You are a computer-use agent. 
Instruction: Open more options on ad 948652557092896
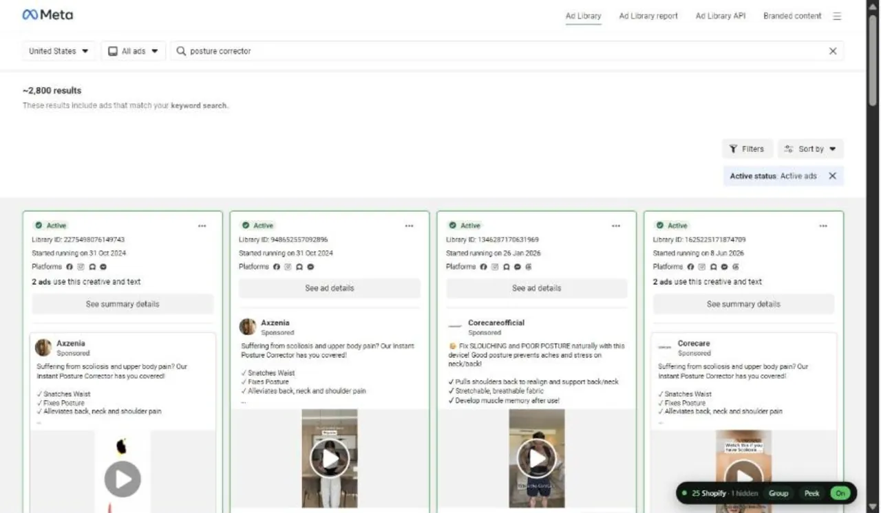(409, 226)
